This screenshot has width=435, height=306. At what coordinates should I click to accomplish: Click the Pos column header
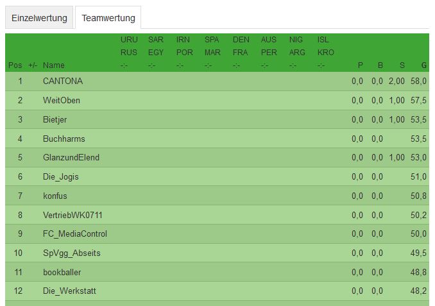click(x=15, y=65)
